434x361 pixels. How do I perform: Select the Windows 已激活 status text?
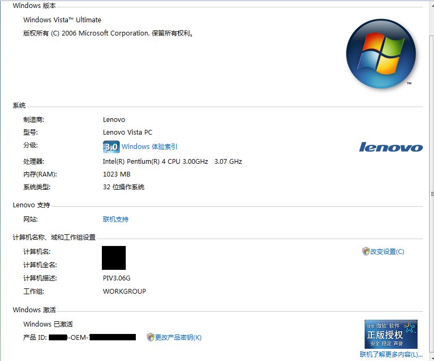coord(48,324)
